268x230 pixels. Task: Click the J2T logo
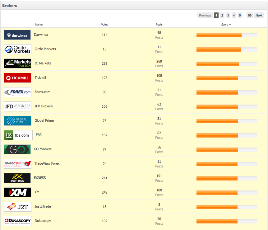click(x=18, y=207)
